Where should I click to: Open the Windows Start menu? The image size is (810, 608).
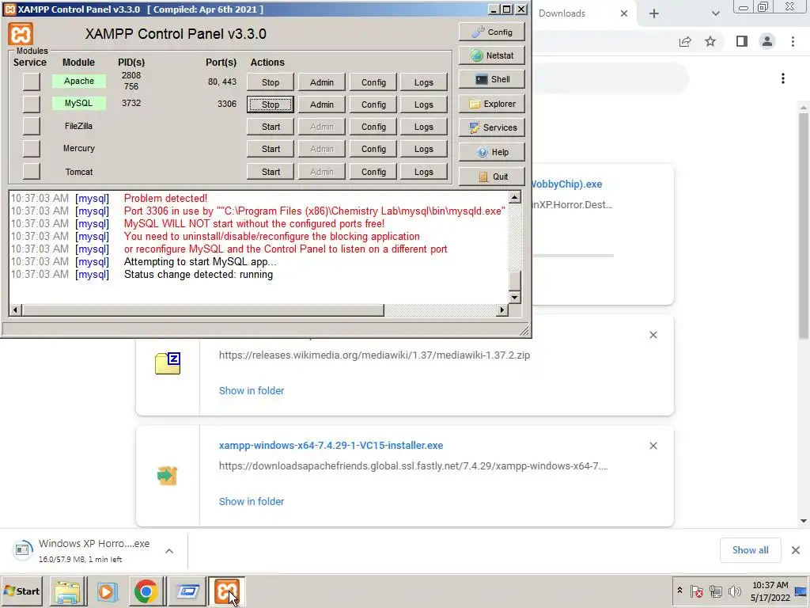point(21,591)
